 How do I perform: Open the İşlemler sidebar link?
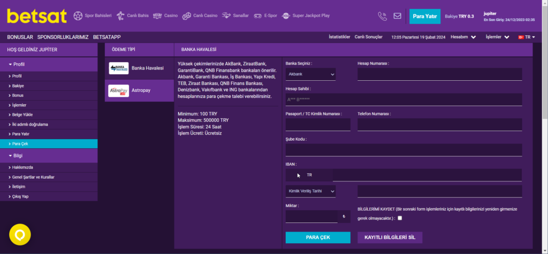click(49, 105)
